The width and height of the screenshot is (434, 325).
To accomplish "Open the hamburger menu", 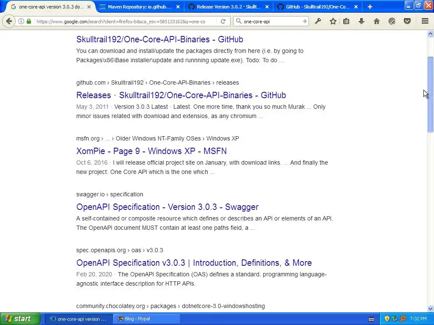I will click(425, 21).
